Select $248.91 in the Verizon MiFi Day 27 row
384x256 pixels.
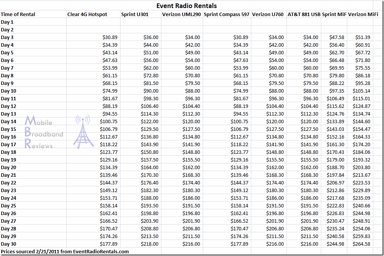(x=361, y=221)
